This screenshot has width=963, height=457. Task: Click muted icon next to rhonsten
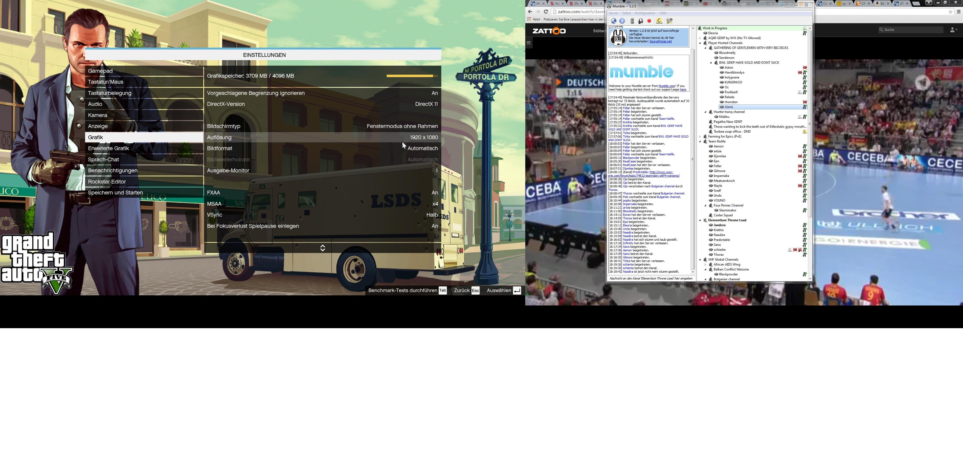pos(805,102)
